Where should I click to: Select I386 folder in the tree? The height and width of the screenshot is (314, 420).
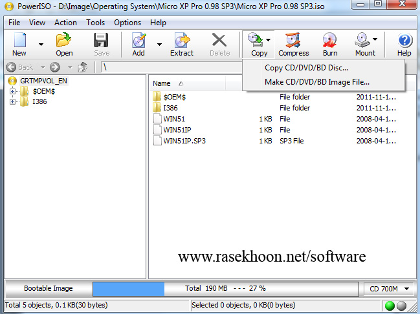click(x=39, y=101)
